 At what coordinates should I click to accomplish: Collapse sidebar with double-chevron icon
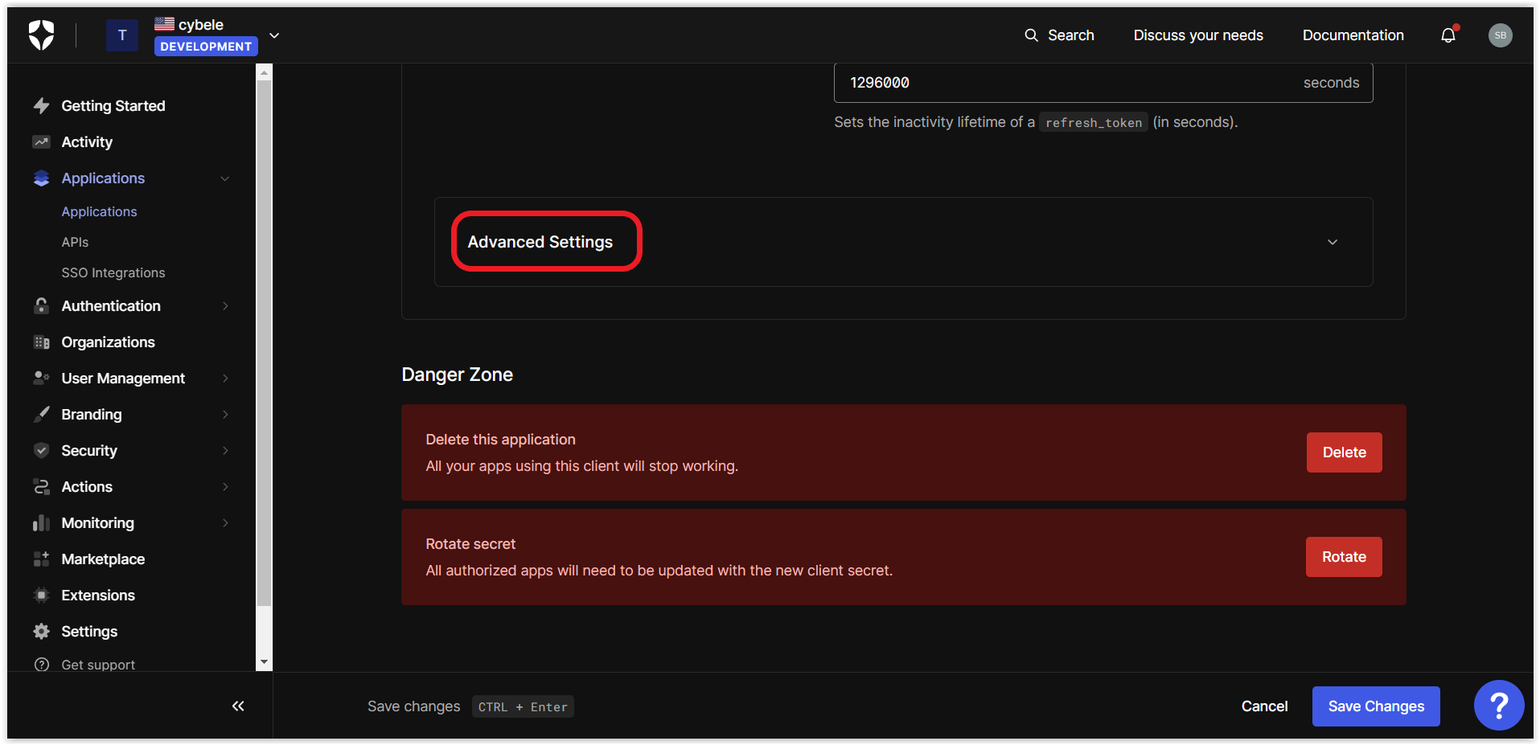[238, 706]
